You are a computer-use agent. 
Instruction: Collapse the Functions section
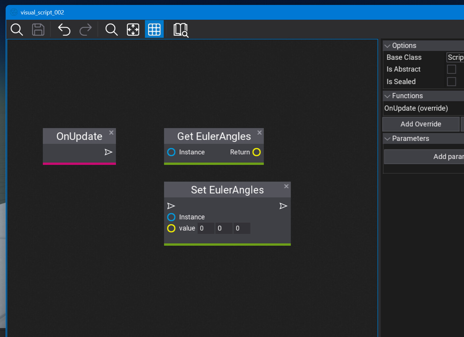pyautogui.click(x=388, y=96)
